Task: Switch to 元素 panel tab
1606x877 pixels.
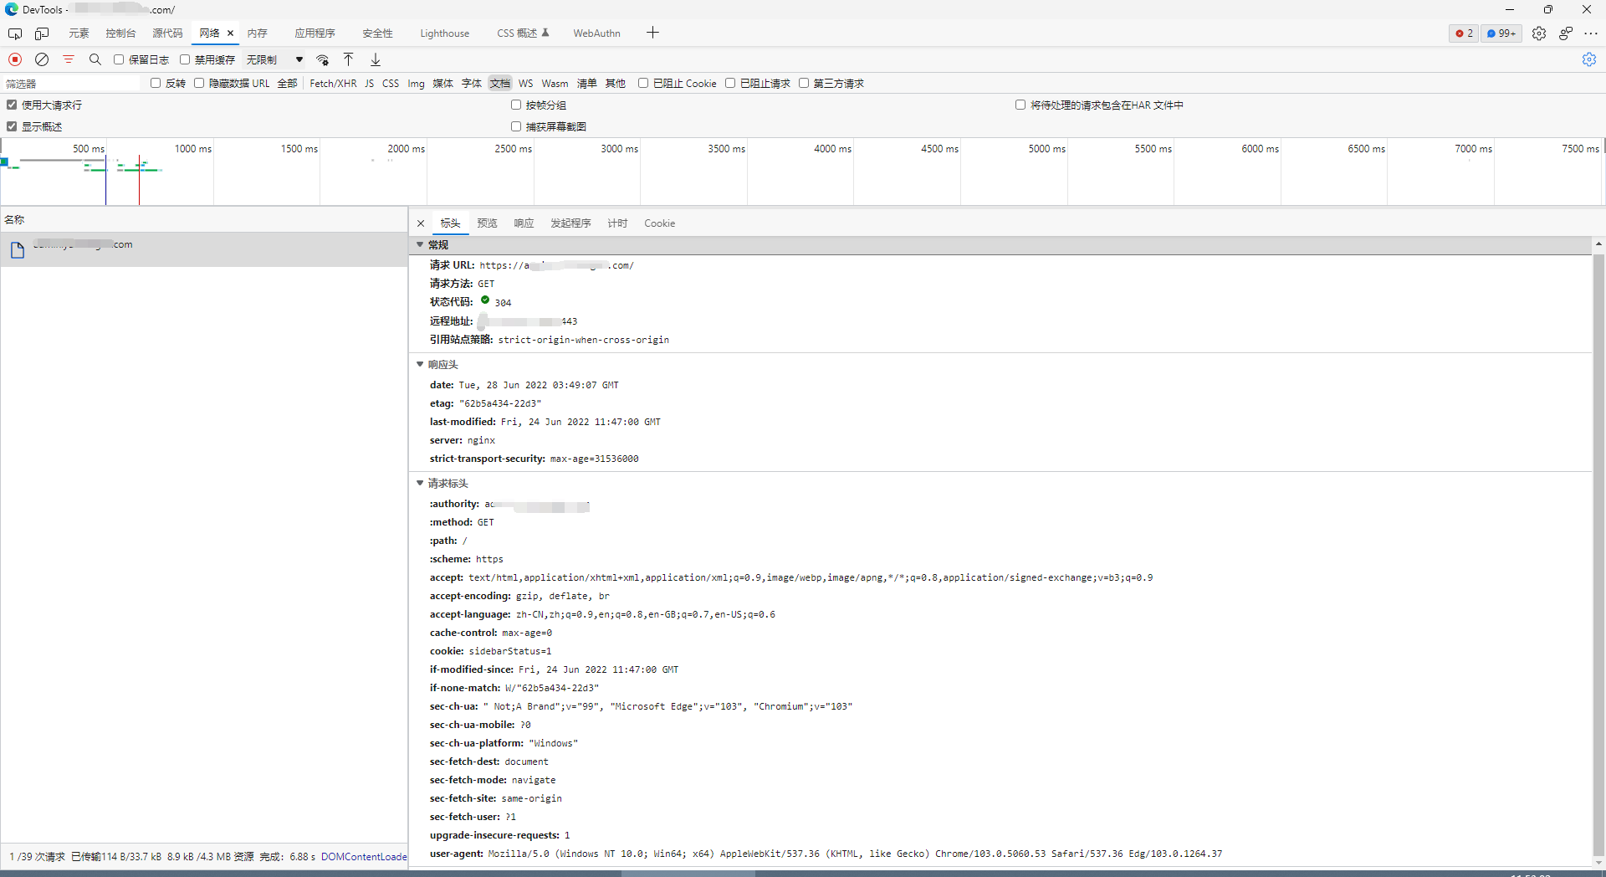Action: point(79,33)
